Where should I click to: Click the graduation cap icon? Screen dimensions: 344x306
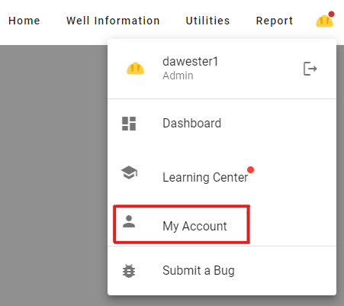point(129,172)
